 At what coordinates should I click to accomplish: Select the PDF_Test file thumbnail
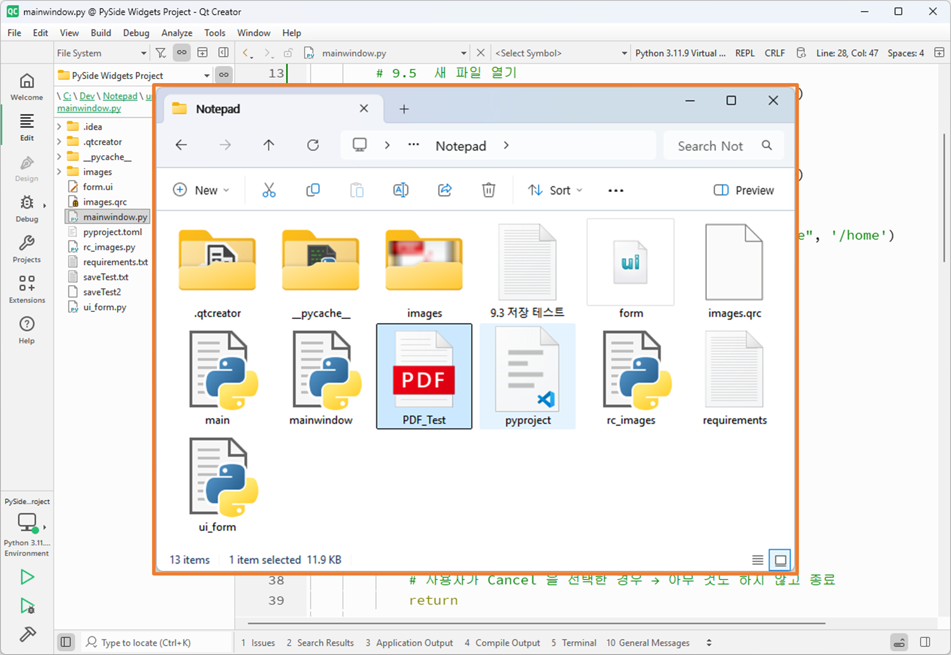point(424,376)
